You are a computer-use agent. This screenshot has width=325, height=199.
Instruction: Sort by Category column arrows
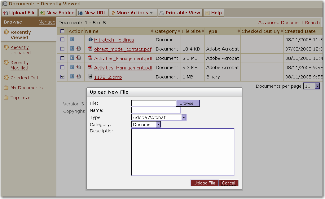pyautogui.click(x=179, y=31)
